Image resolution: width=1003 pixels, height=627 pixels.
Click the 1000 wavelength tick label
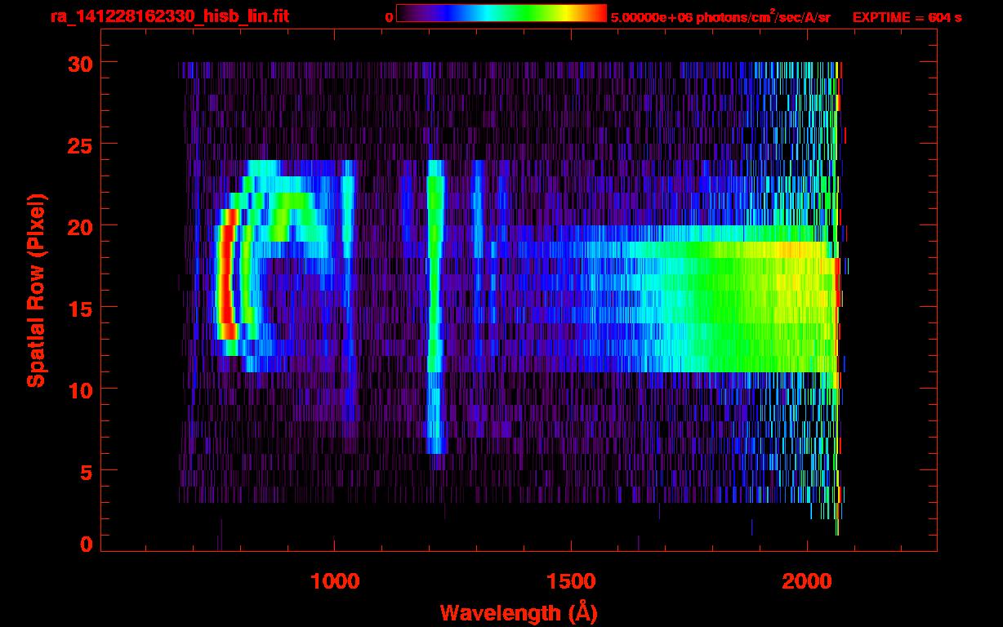(x=334, y=581)
